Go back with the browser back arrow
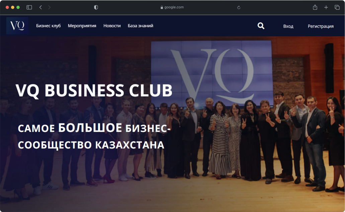Viewport: 345px width, 212px height. pos(40,7)
